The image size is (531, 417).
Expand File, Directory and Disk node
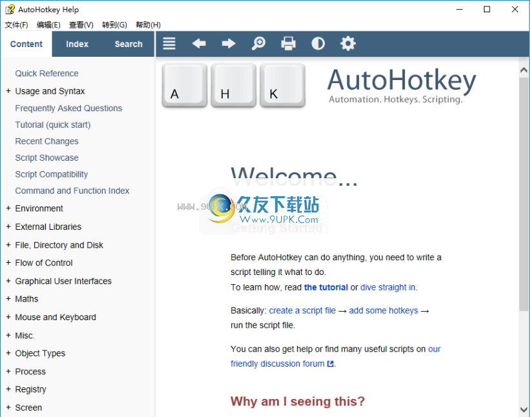click(8, 245)
